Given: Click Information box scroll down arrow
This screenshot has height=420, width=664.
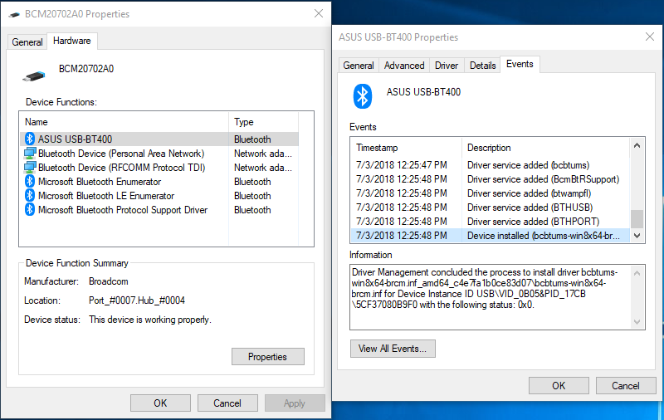Looking at the screenshot, I should click(637, 322).
